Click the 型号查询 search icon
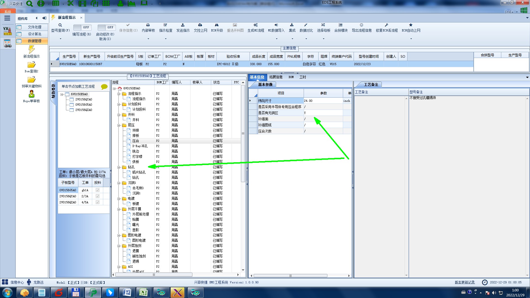This screenshot has height=298, width=530. click(x=60, y=25)
